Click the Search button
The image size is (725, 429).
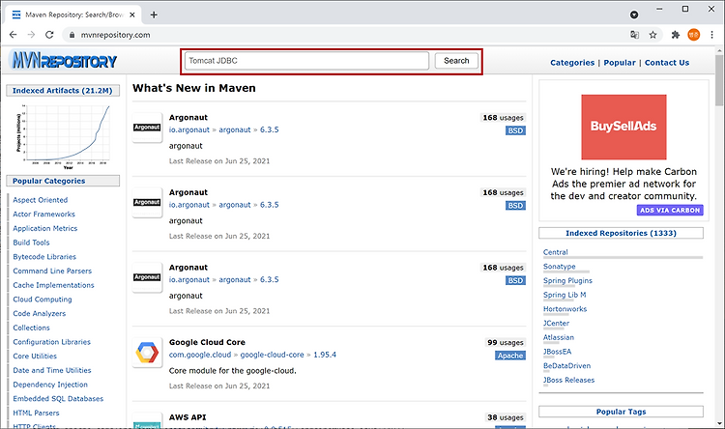pyautogui.click(x=456, y=61)
